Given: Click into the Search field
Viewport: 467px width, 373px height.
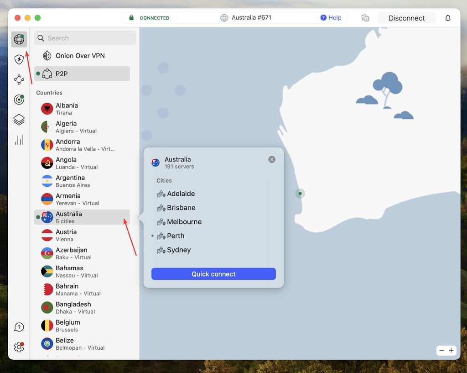Looking at the screenshot, I should click(85, 38).
